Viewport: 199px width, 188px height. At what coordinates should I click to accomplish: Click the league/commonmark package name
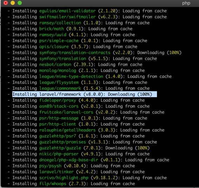coord(60,88)
